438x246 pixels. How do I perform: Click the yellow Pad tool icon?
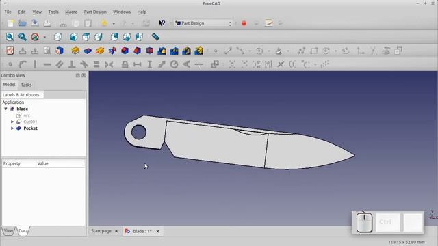[75, 51]
